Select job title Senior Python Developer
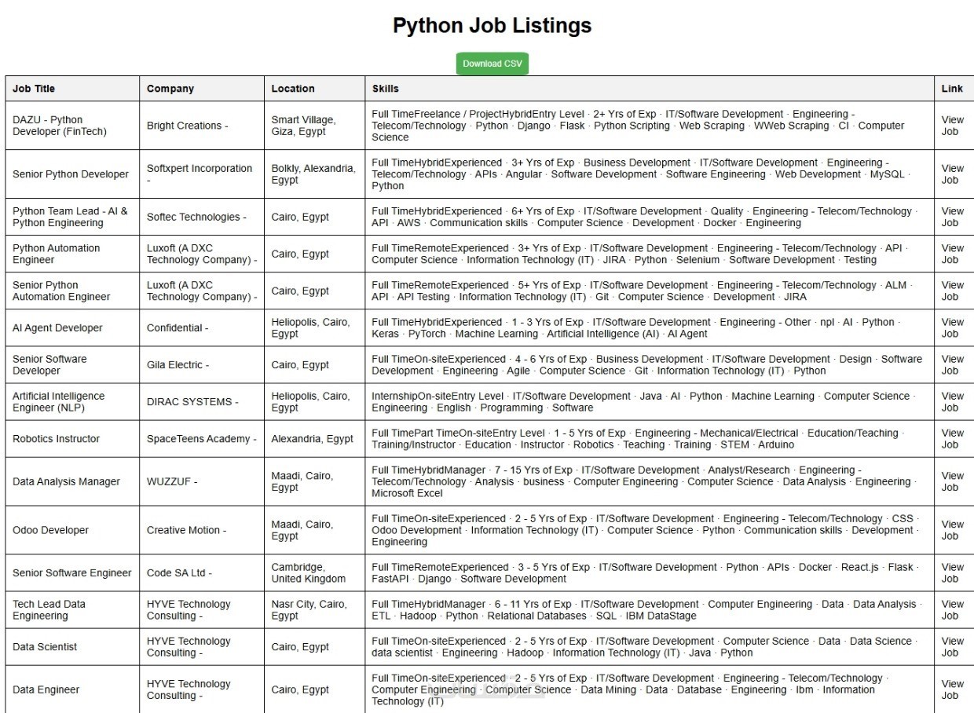The image size is (974, 713). [71, 174]
